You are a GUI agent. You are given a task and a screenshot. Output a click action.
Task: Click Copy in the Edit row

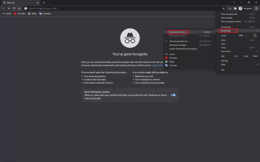[x=246, y=56]
